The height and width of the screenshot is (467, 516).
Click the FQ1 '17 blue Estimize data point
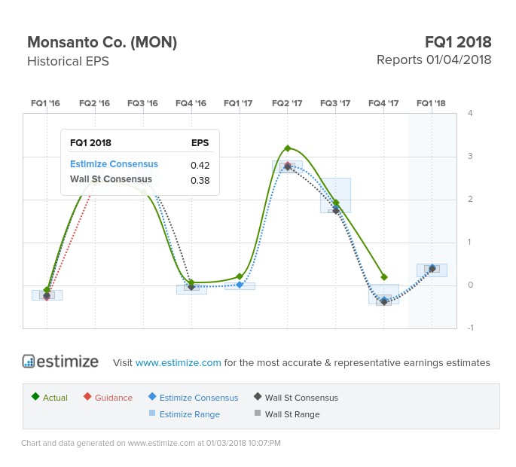pyautogui.click(x=240, y=285)
